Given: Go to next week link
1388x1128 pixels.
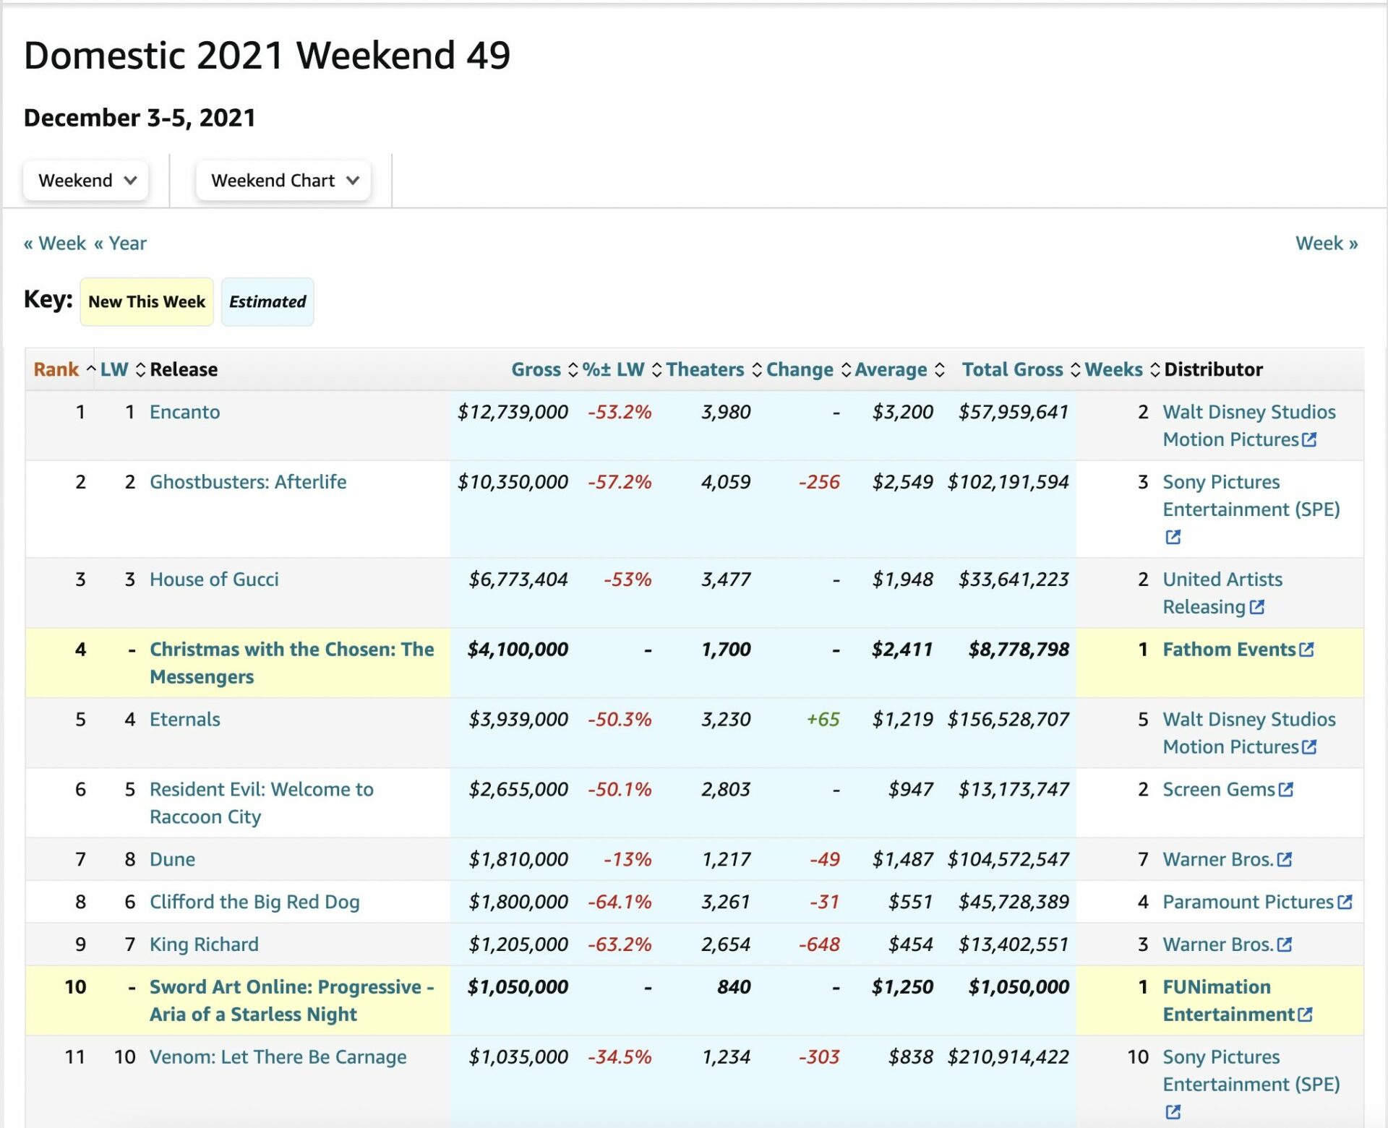Looking at the screenshot, I should pos(1326,243).
